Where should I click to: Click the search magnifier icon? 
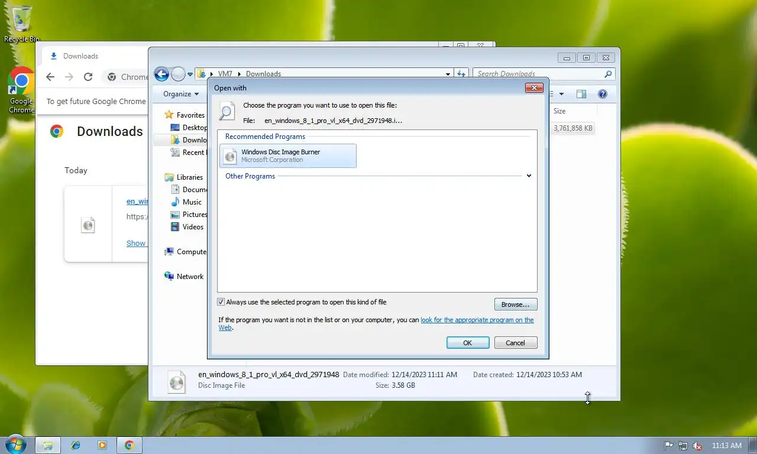tap(608, 74)
